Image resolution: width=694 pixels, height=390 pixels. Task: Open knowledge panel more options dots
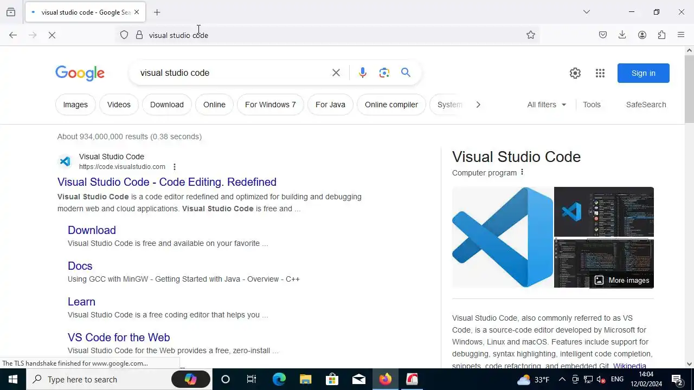tap(522, 172)
